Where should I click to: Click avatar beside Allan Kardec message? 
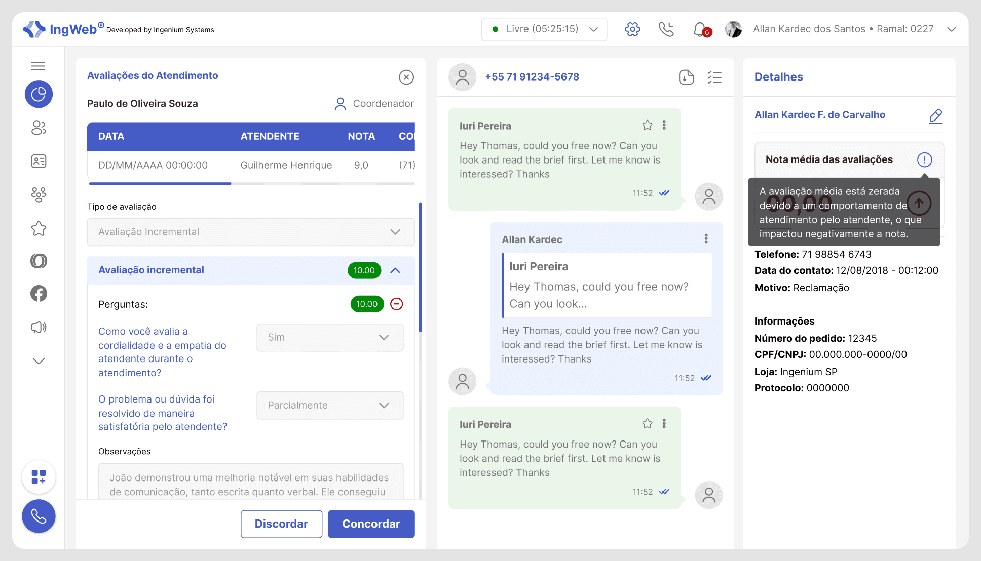coord(462,381)
